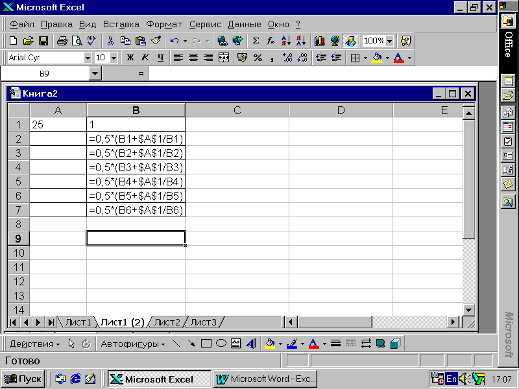Image resolution: width=519 pixels, height=389 pixels.
Task: Merge and center cells icon
Action: [x=224, y=58]
